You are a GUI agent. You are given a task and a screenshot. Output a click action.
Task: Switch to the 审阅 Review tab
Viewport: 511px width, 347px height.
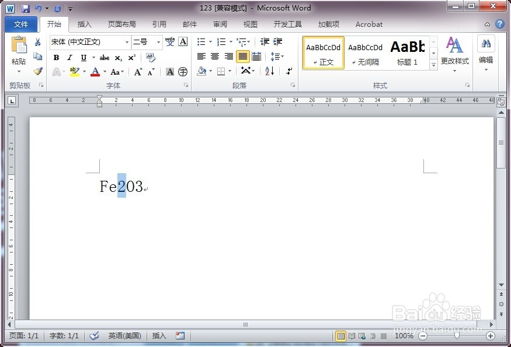tap(220, 24)
